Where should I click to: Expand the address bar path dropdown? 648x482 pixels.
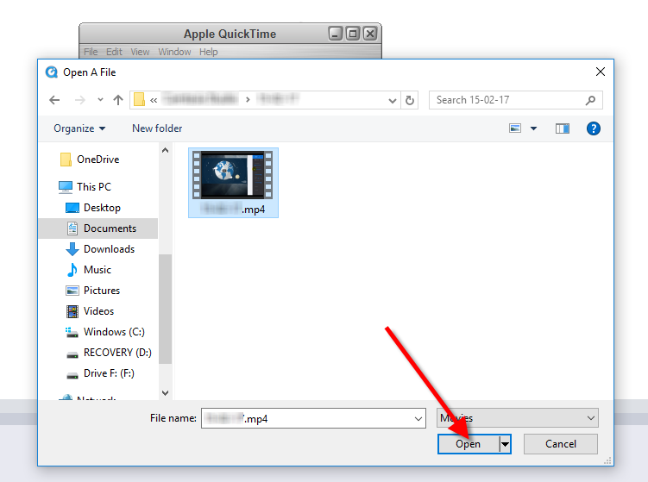tap(393, 100)
